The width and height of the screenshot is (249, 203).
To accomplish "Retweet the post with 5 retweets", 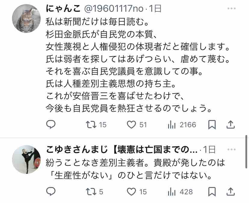I will [94, 192].
